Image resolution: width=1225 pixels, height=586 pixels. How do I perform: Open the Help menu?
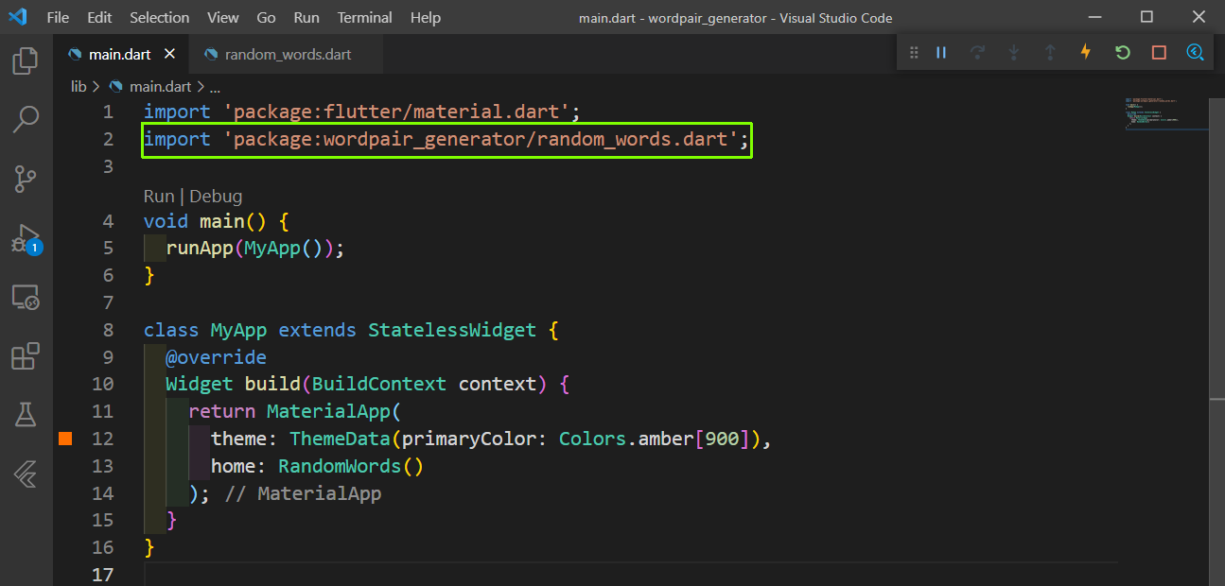[426, 17]
